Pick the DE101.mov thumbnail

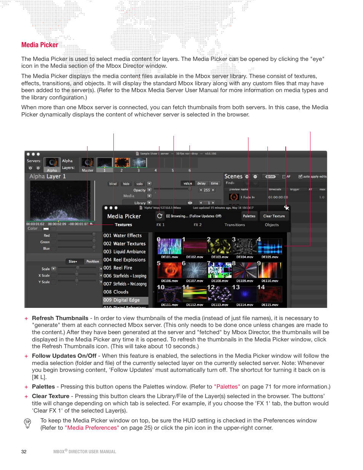(169, 247)
